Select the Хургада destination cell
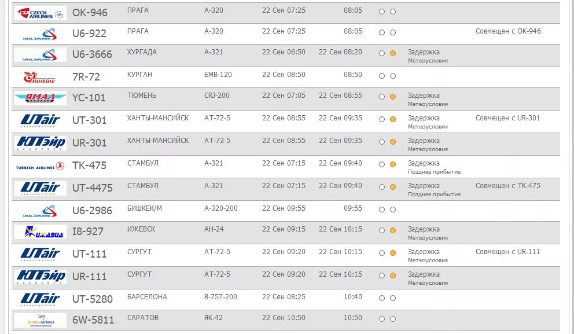Screen dimensions: 574x334 pyautogui.click(x=142, y=52)
